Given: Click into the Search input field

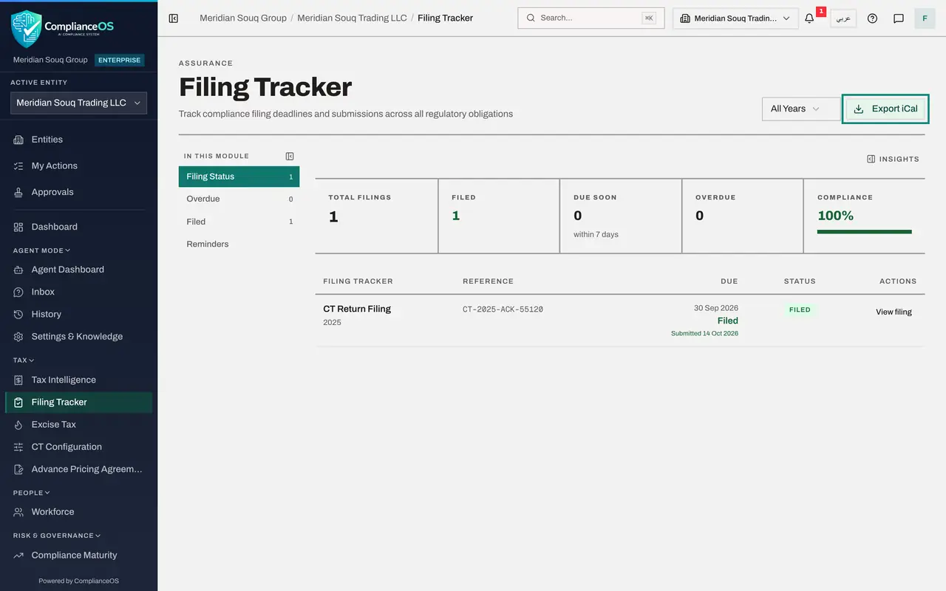Looking at the screenshot, I should [x=591, y=18].
